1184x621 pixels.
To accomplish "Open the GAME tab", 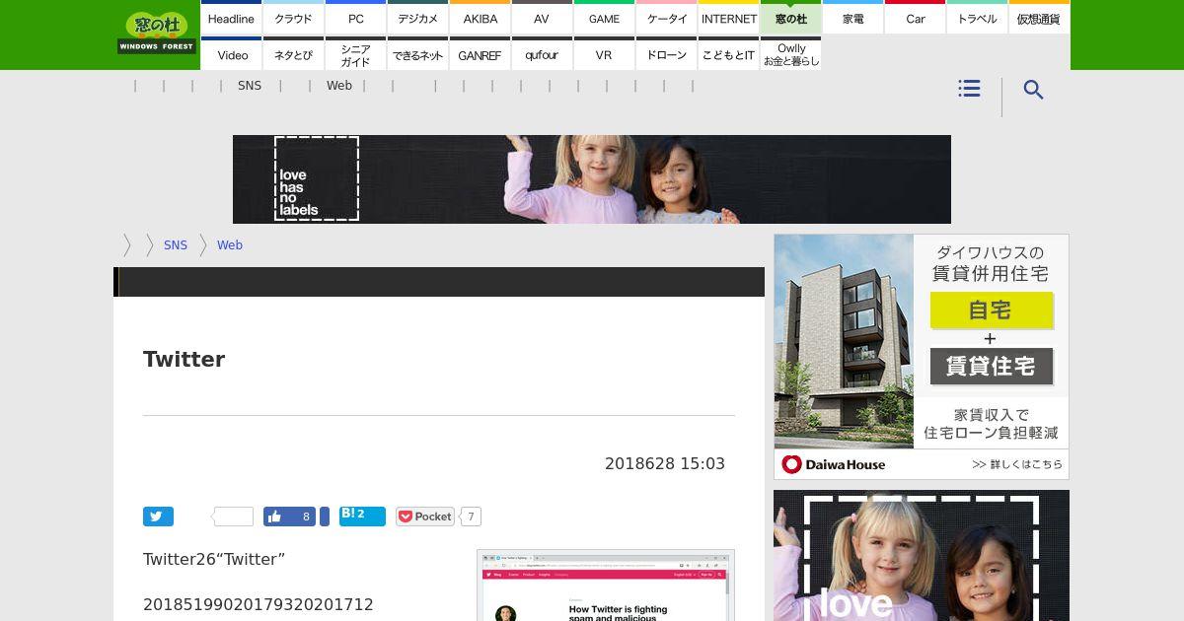I will [604, 18].
